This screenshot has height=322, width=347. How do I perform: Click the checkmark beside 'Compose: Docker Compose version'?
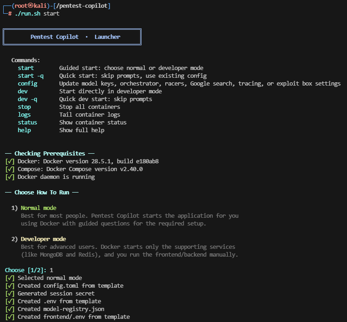(10, 169)
